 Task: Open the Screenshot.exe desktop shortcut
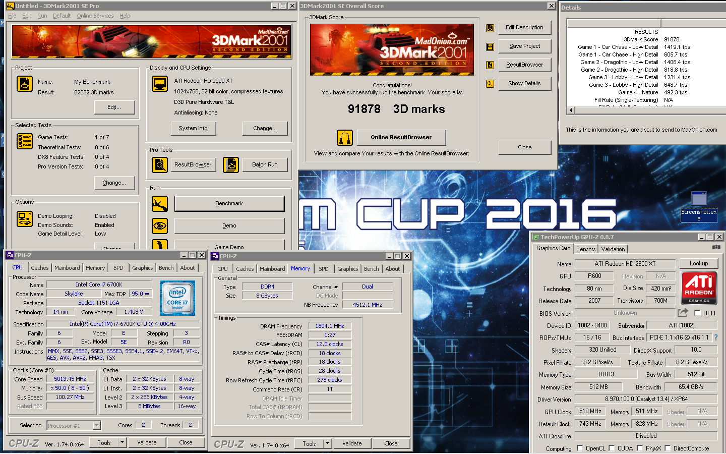[699, 206]
